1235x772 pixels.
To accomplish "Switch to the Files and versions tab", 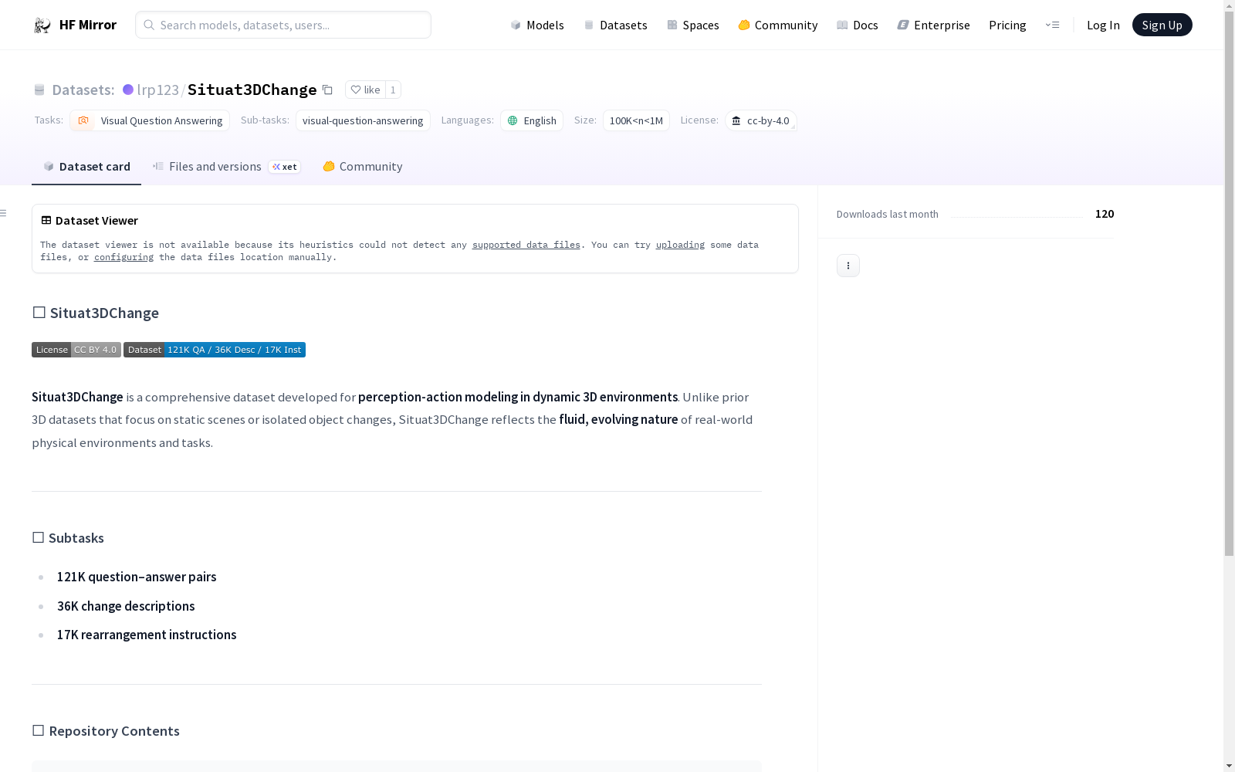I will click(226, 166).
